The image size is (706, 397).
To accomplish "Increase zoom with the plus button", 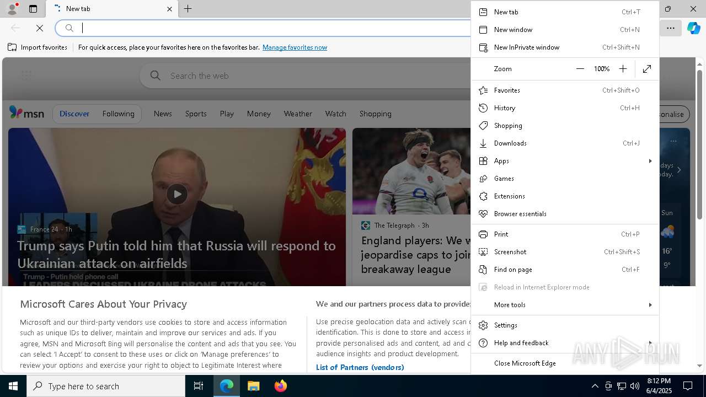I will 623,69.
